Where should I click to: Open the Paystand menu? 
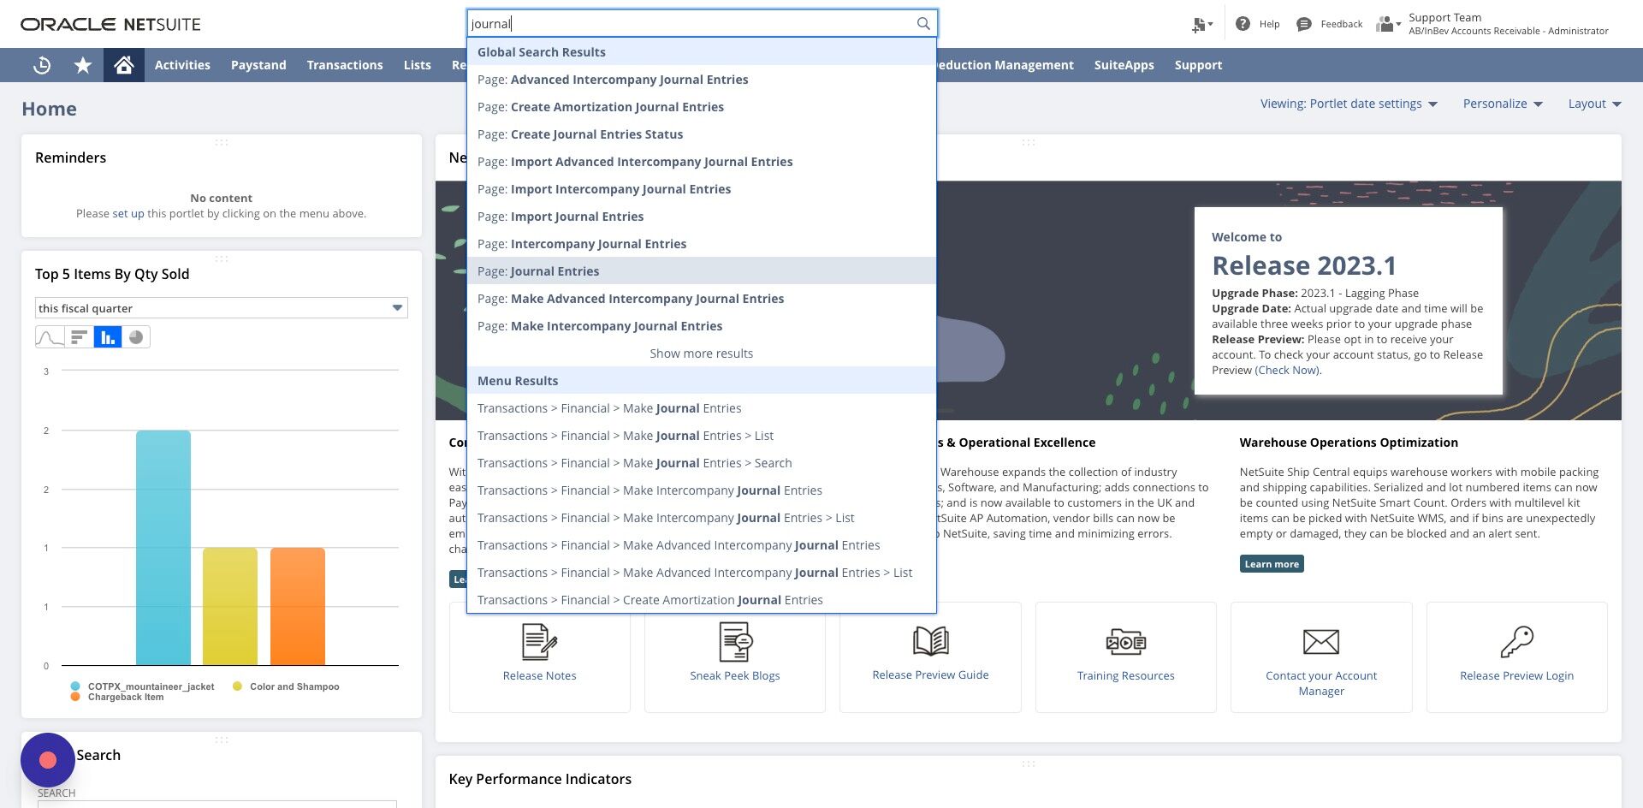(x=258, y=65)
